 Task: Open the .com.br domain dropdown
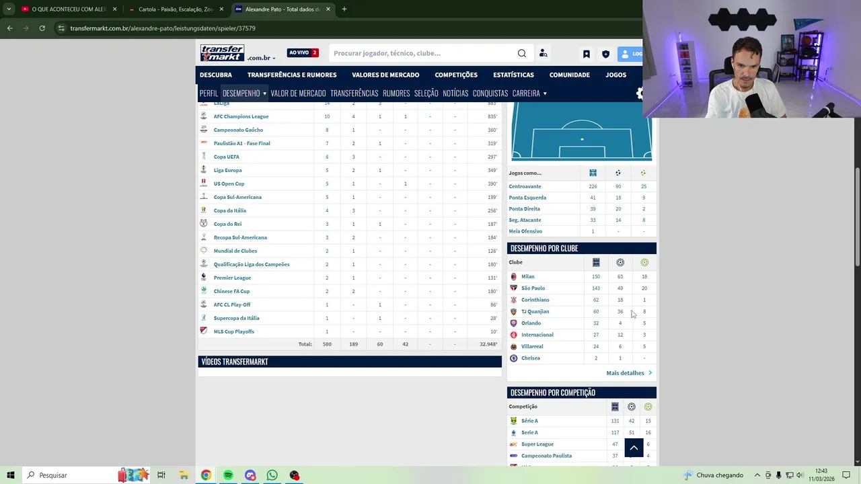click(x=262, y=58)
